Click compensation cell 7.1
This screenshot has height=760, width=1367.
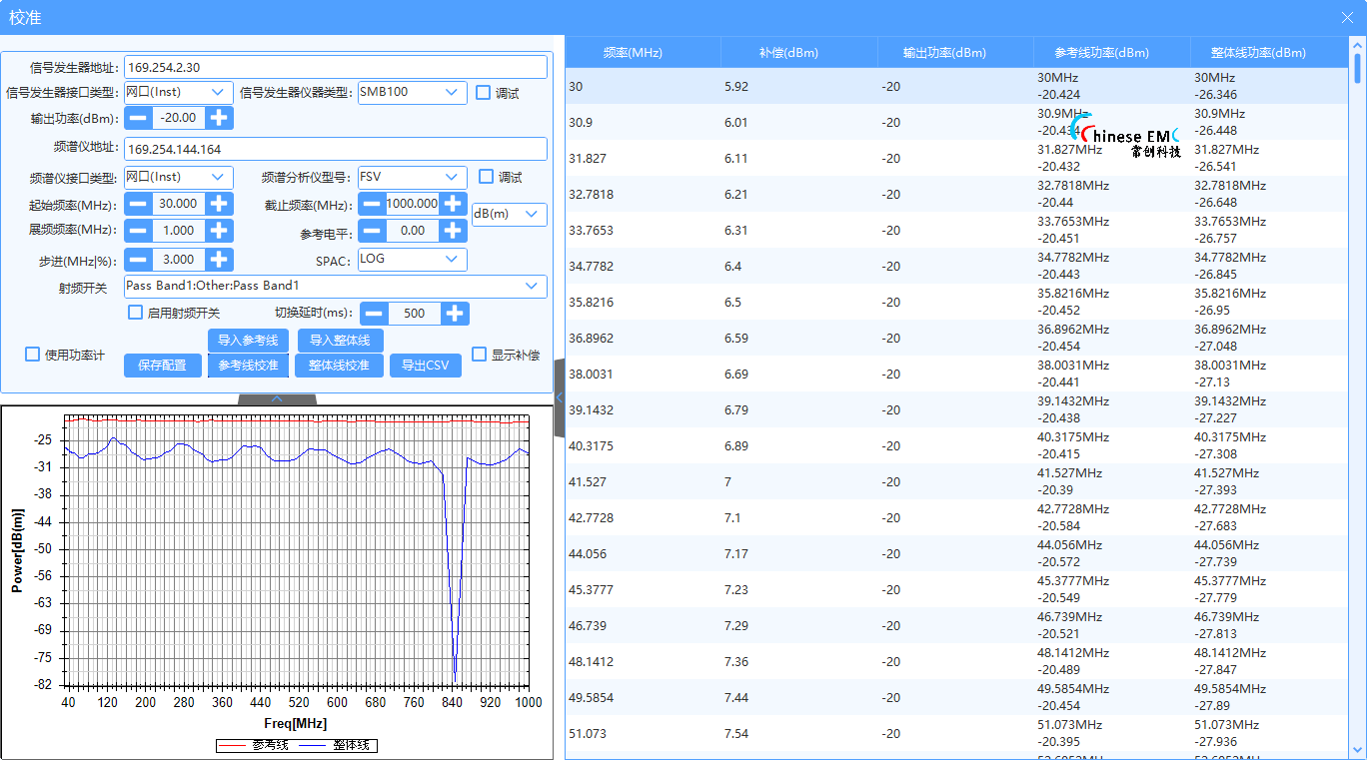[x=798, y=517]
